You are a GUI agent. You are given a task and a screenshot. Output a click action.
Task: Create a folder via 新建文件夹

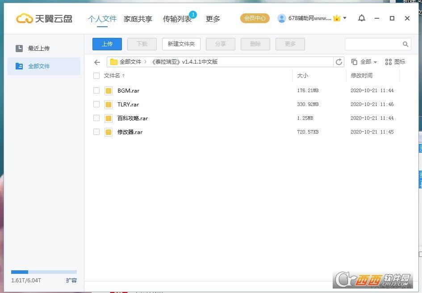pos(181,44)
